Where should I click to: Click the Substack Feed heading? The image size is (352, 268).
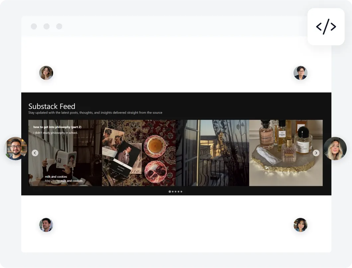[x=51, y=106]
